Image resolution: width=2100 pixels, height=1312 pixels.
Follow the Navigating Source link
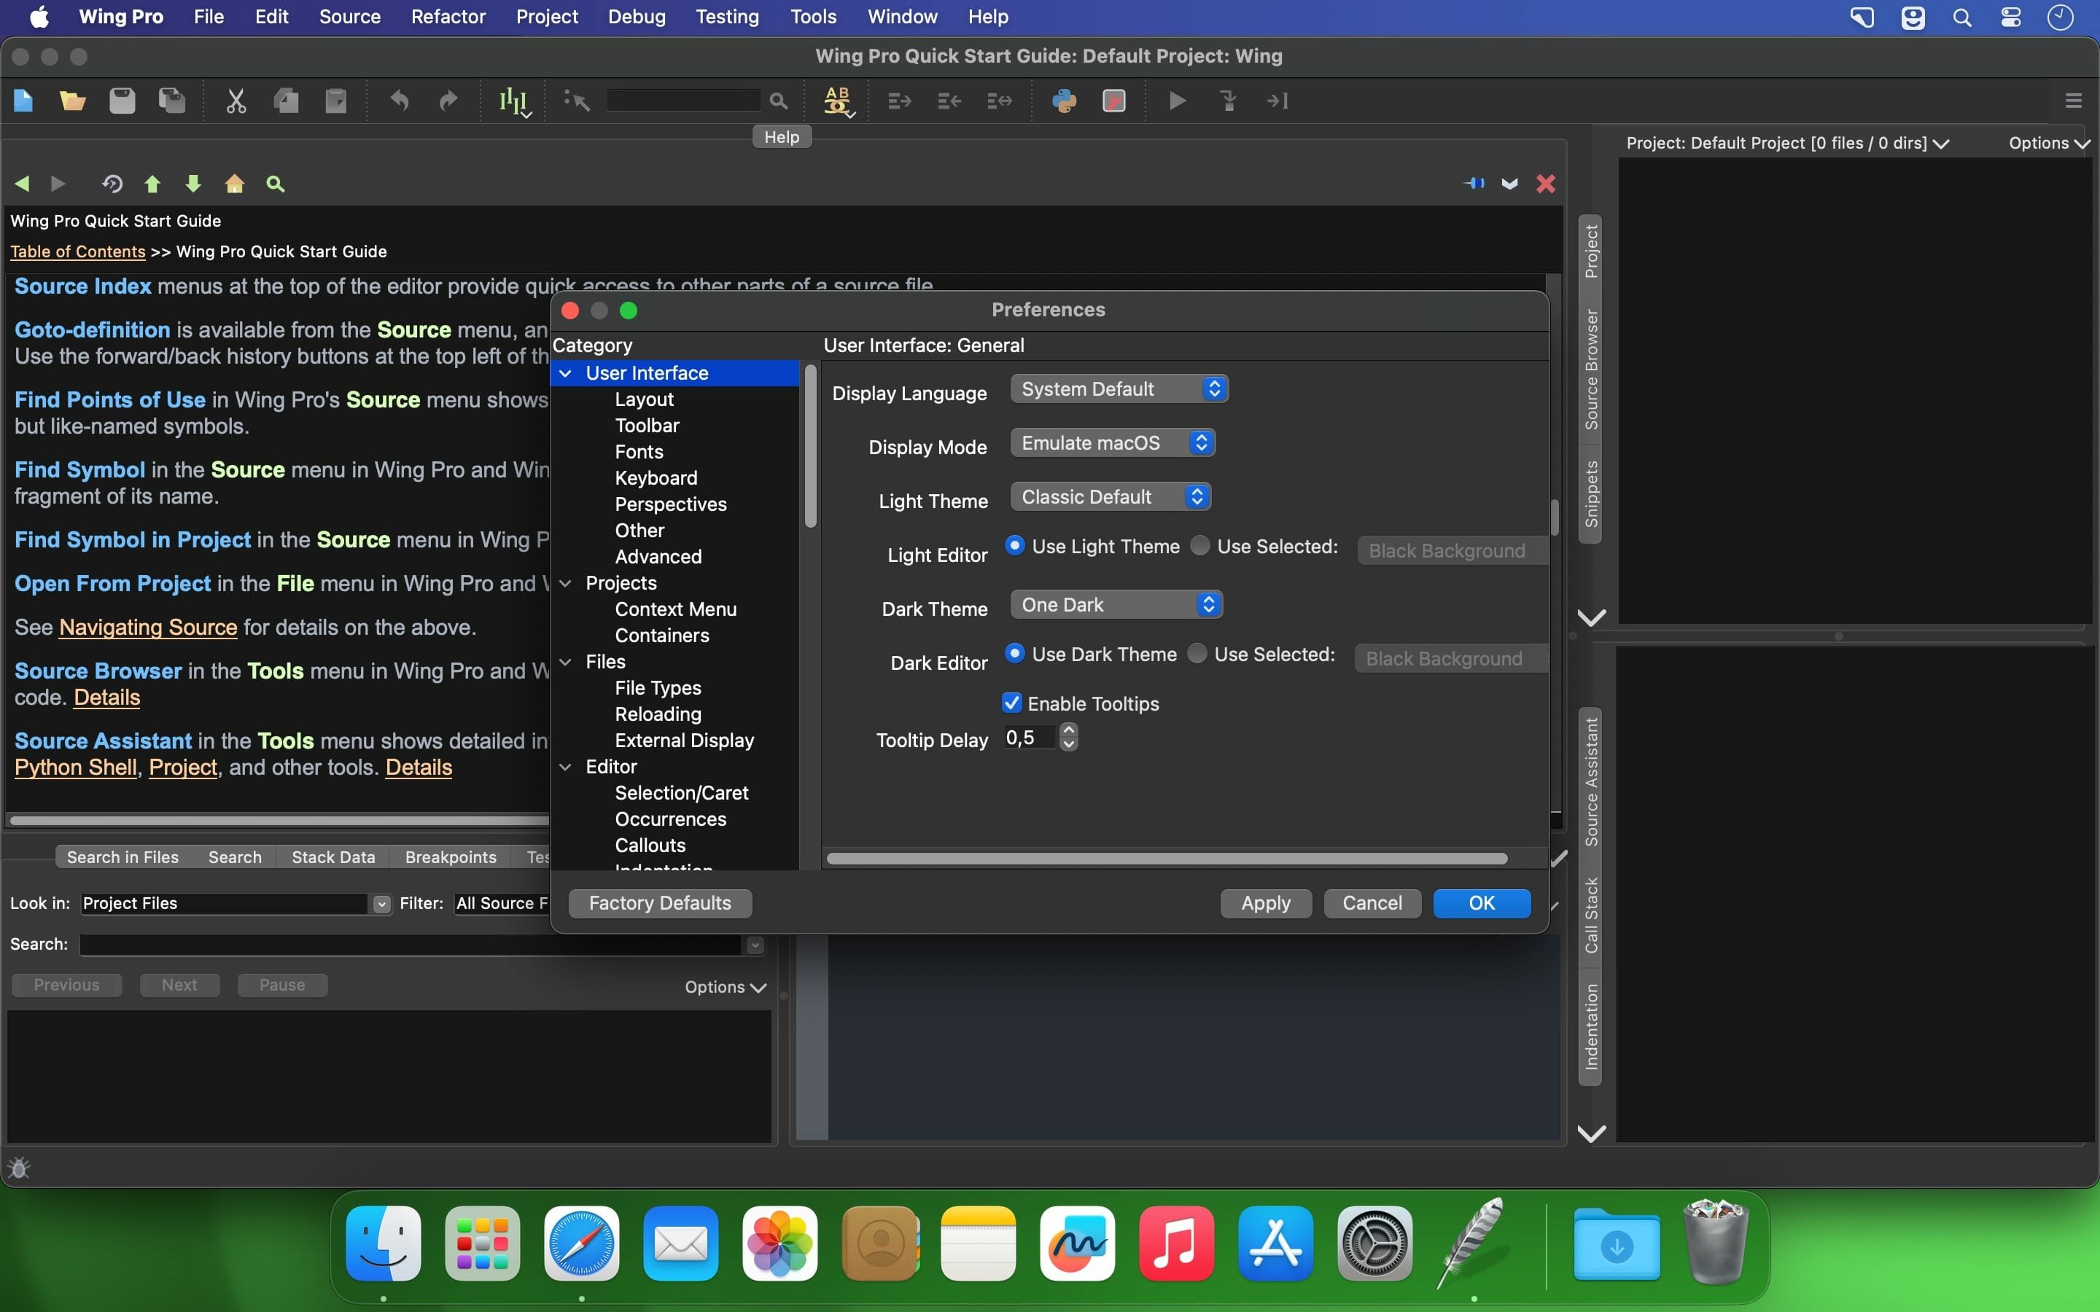(149, 628)
